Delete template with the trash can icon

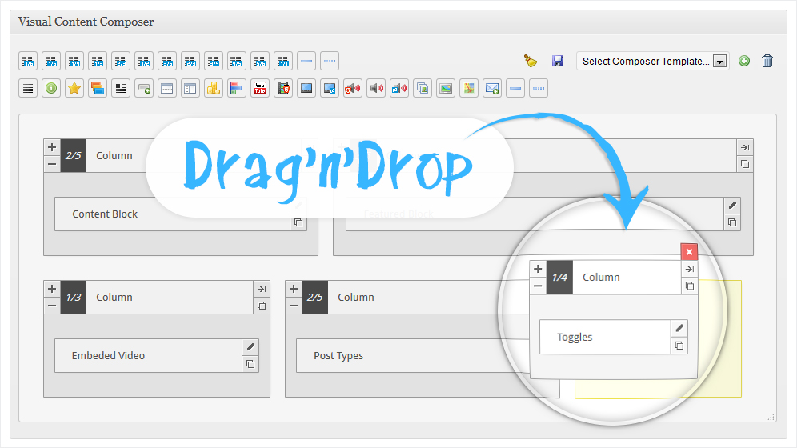[x=767, y=61]
